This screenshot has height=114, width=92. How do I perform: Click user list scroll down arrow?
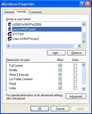(84, 41)
